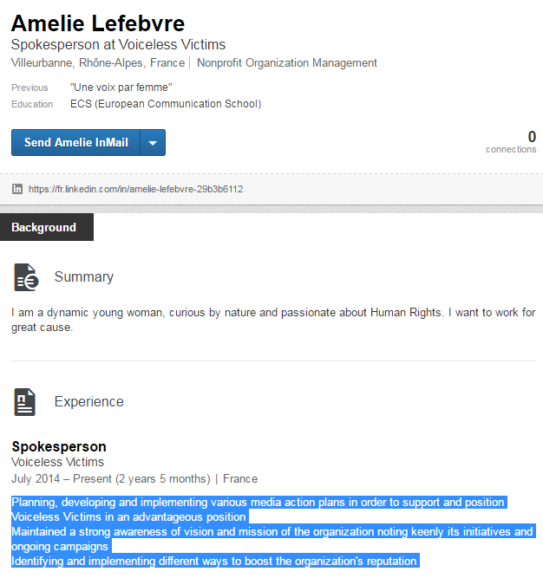Click the summary paragraph about Human Rights
Image resolution: width=543 pixels, height=578 pixels.
pos(273,320)
